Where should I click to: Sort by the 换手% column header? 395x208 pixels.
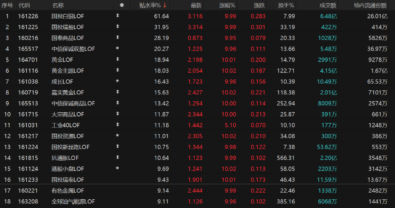pyautogui.click(x=286, y=5)
